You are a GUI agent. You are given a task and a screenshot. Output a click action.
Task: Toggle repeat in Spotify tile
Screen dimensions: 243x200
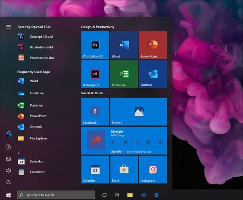pos(160,142)
